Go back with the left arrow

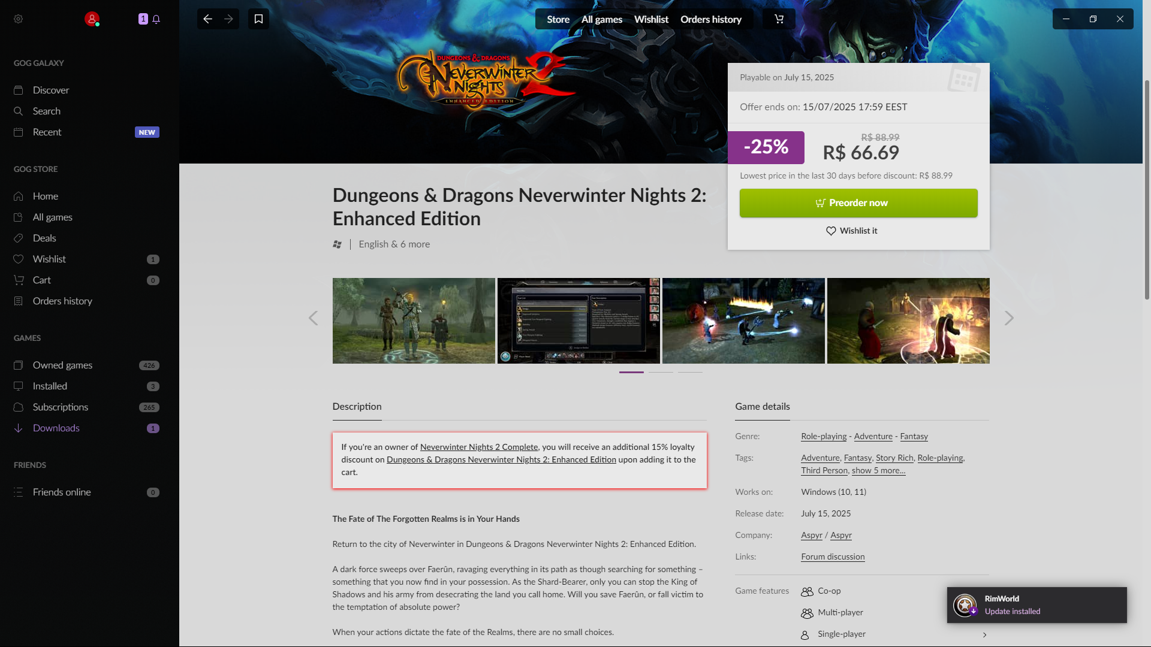click(207, 19)
